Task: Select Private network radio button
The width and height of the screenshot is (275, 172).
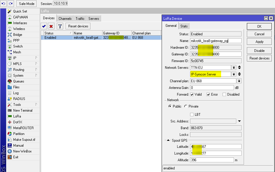Action: [x=186, y=106]
